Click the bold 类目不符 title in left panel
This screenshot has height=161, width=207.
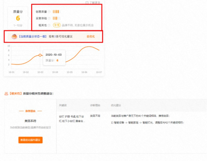point(30,121)
